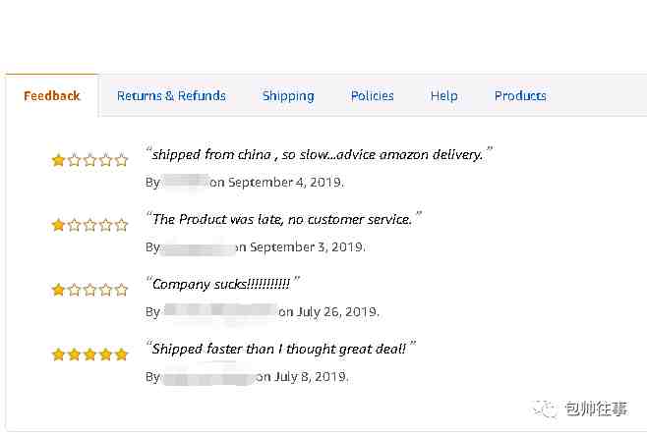
Task: Click star rating of September 4 review
Action: 89,160
